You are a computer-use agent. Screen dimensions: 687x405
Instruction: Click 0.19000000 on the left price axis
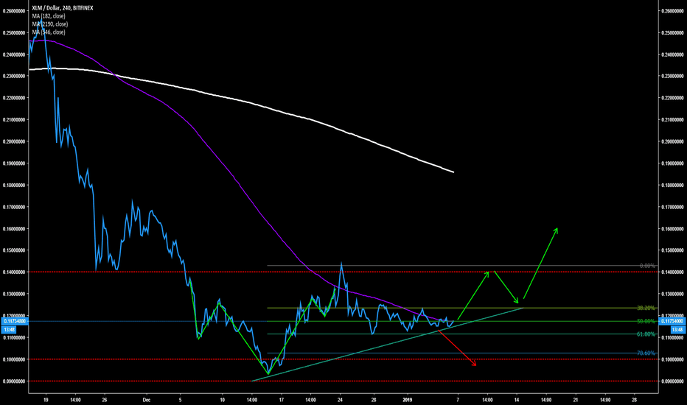14,163
